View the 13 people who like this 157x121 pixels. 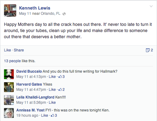click(20, 61)
